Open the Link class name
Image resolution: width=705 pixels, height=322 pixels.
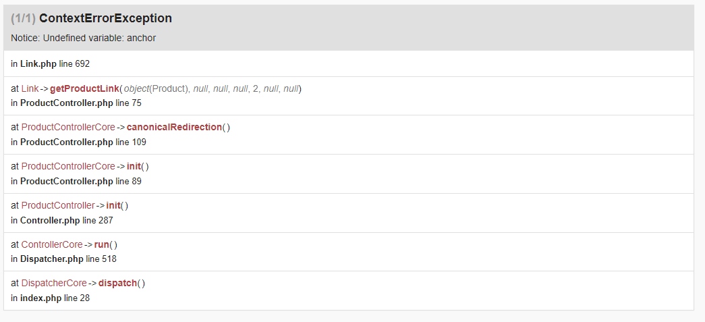pyautogui.click(x=30, y=88)
